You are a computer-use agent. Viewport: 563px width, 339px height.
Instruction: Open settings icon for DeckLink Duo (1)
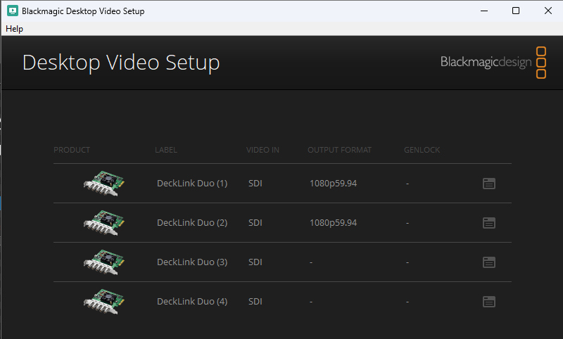pos(488,184)
